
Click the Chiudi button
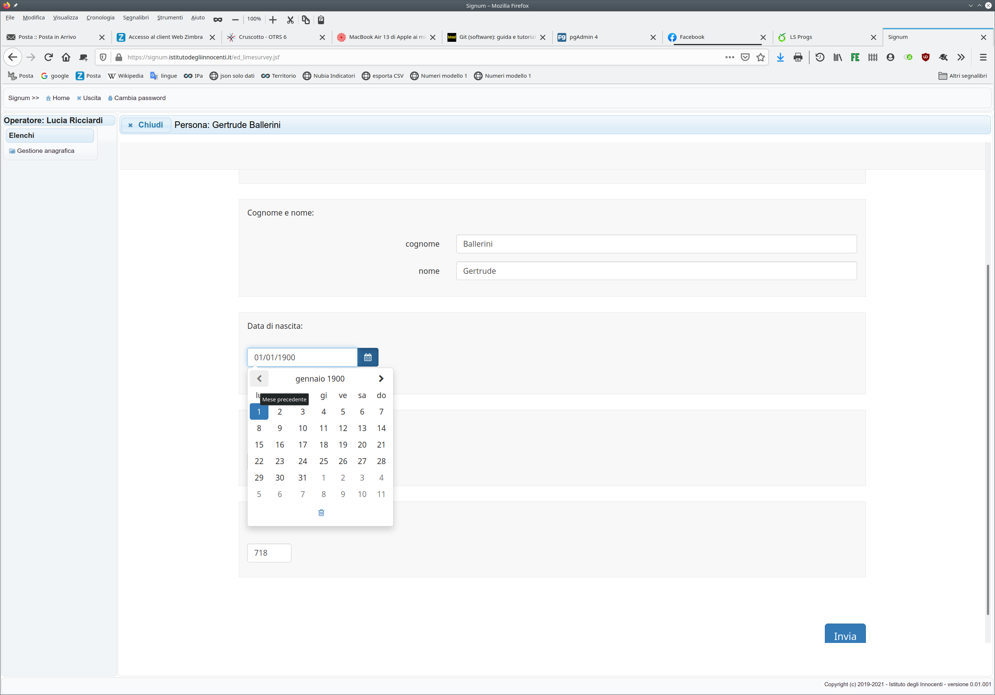146,125
